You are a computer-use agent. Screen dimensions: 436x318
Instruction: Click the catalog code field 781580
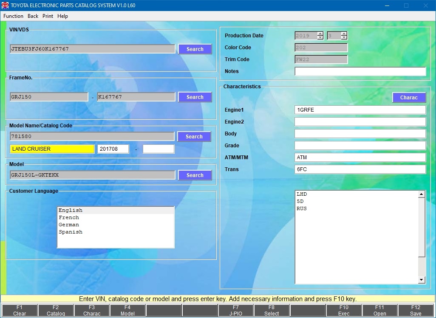pyautogui.click(x=92, y=136)
